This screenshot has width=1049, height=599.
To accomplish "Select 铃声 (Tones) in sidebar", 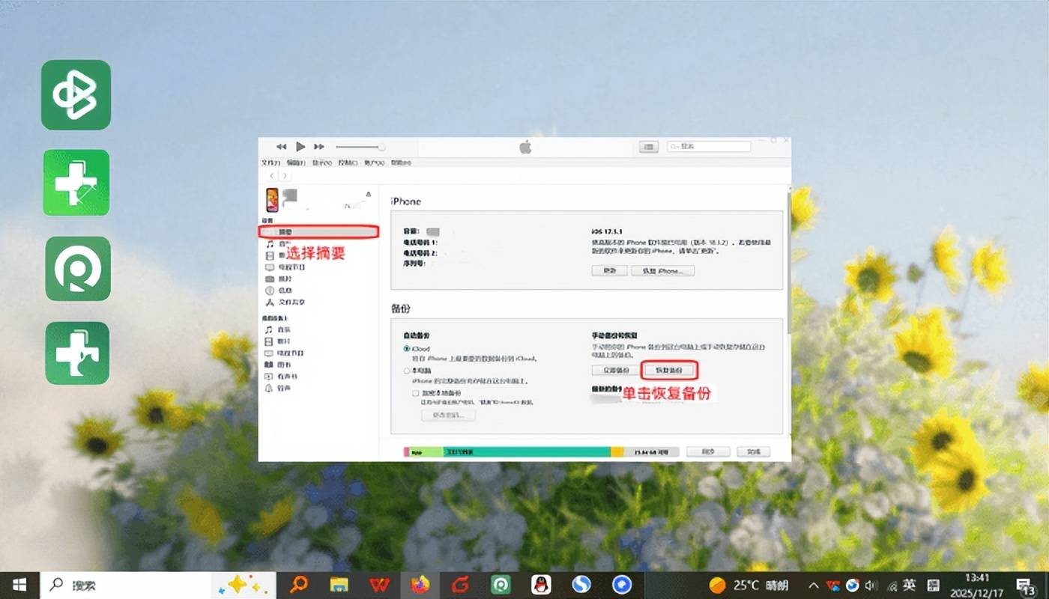I will (x=279, y=389).
